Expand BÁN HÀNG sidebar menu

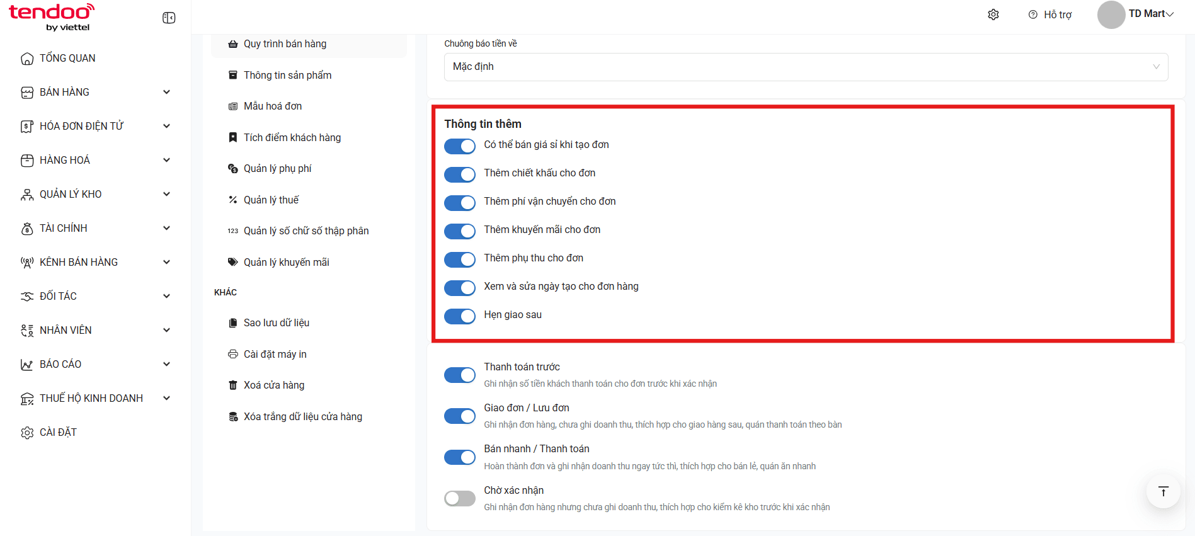click(x=96, y=92)
